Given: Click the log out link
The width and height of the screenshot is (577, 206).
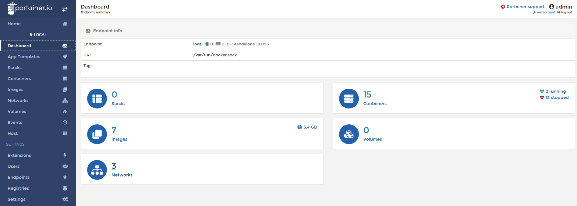Looking at the screenshot, I should click(x=565, y=12).
